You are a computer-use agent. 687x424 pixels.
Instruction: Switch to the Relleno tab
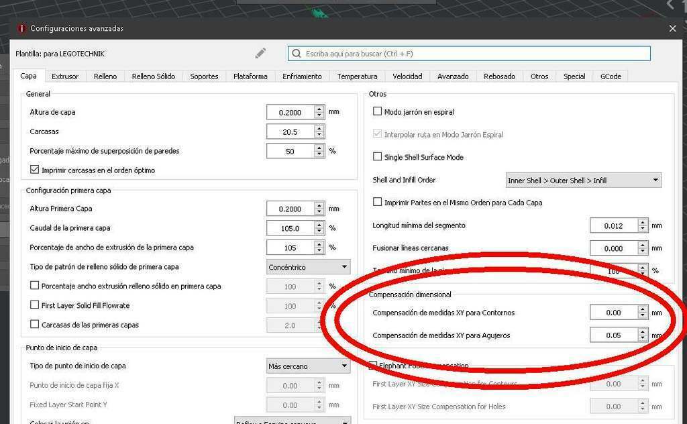point(105,76)
